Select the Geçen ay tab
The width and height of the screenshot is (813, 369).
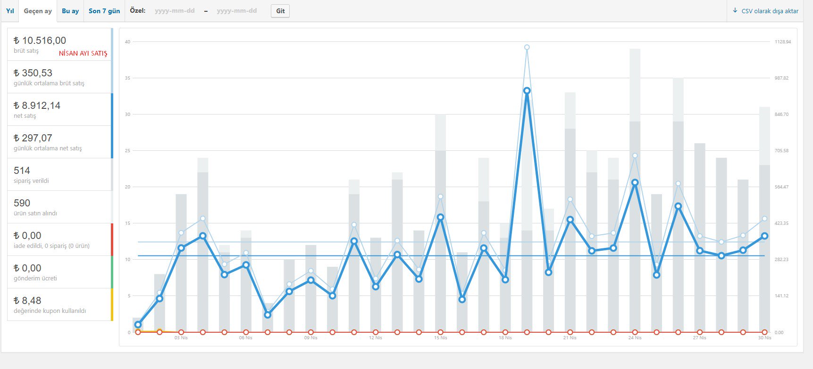tap(38, 11)
